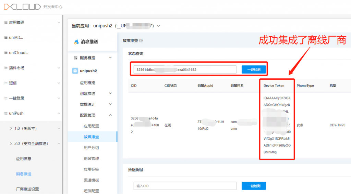Expand the 一键登录 menu chevron
Screen dimensions: 351x194
[59, 98]
